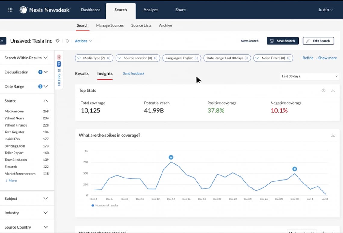The image size is (343, 233).
Task: Click the Send feedback link
Action: click(x=134, y=73)
